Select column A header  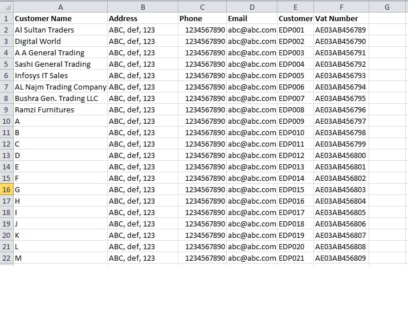(x=60, y=7)
